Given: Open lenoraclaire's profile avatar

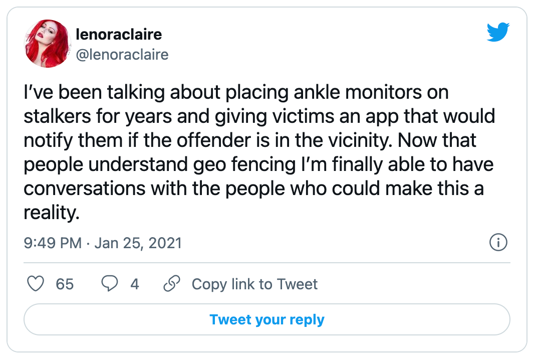Looking at the screenshot, I should (x=47, y=44).
